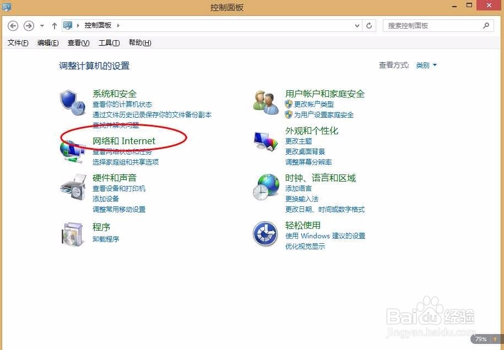Open the 查看 menu
Screen dimensions: 504x350
coord(78,42)
